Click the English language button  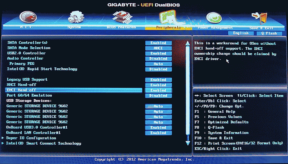click(241, 33)
